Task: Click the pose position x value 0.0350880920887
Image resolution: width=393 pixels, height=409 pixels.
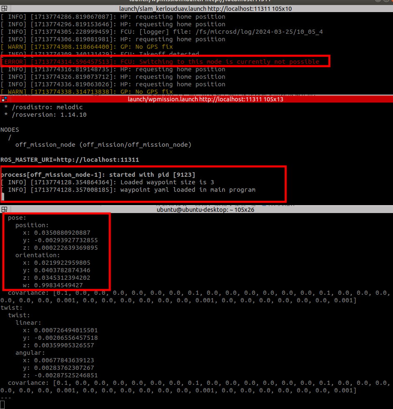Action: pos(62,233)
